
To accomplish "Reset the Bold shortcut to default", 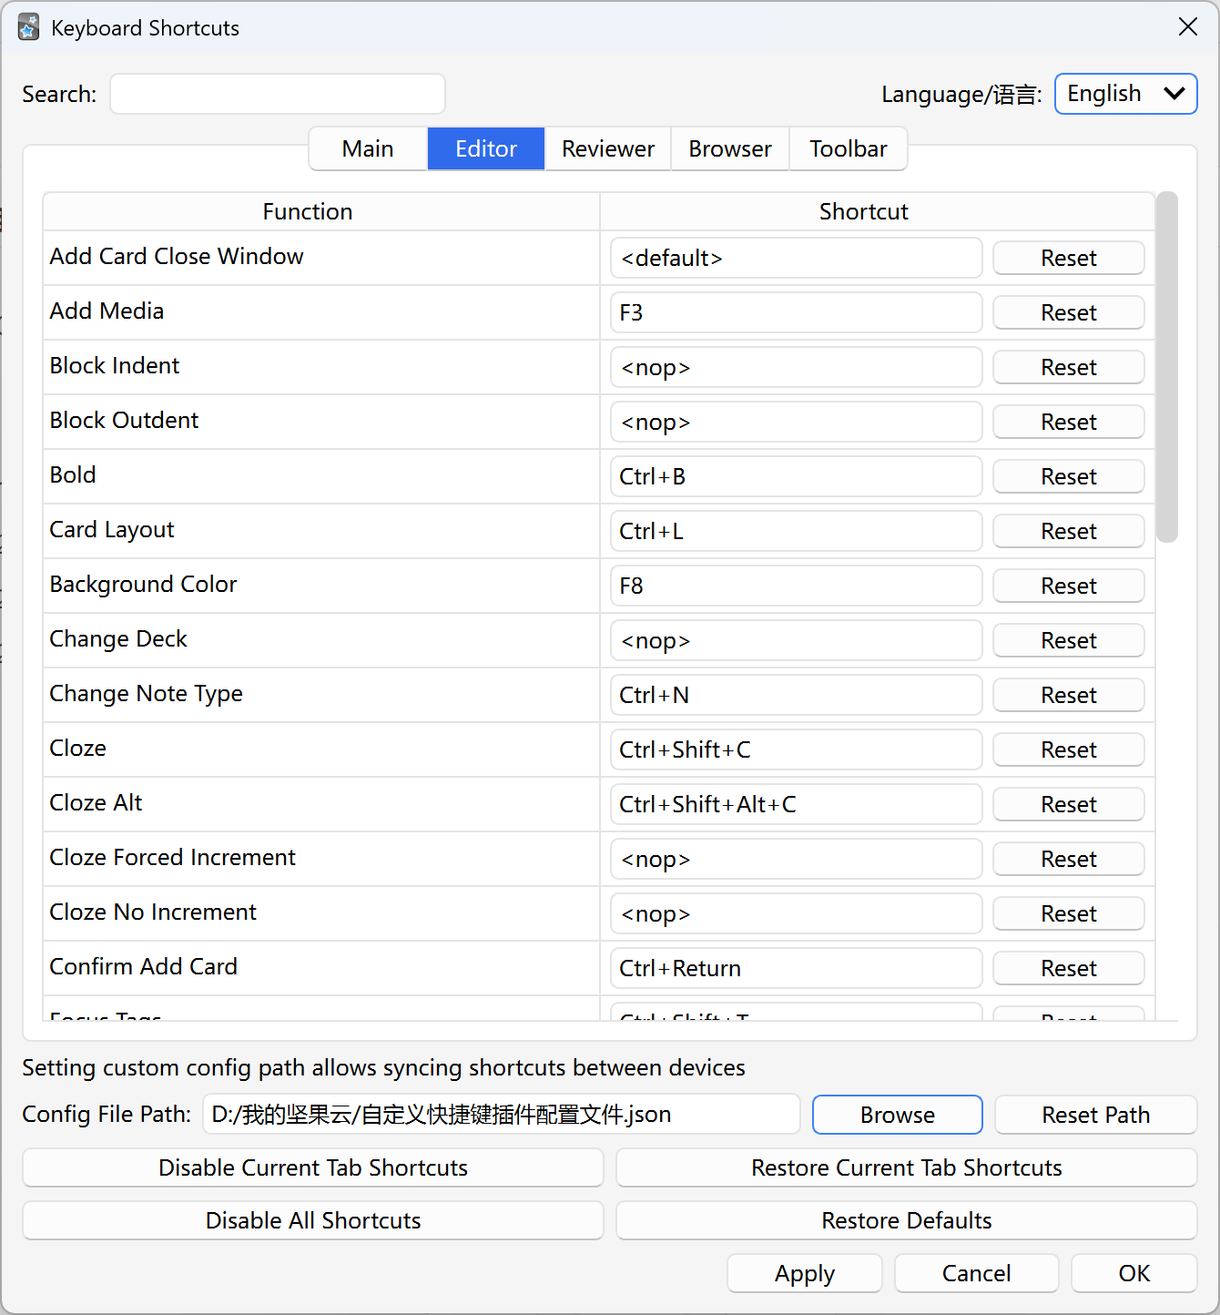I will tap(1068, 476).
